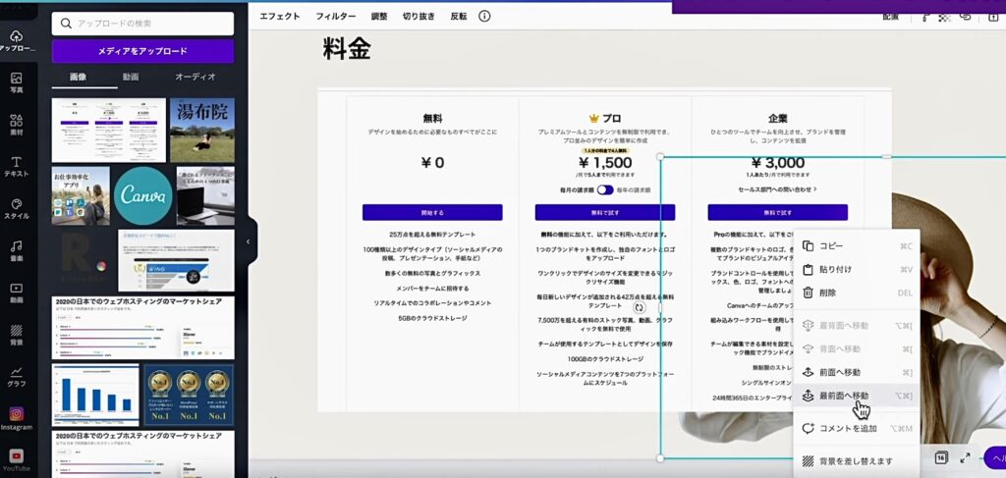The height and width of the screenshot is (478, 1006).
Task: Click 無料で試す button under the 企業 plan
Action: [778, 212]
